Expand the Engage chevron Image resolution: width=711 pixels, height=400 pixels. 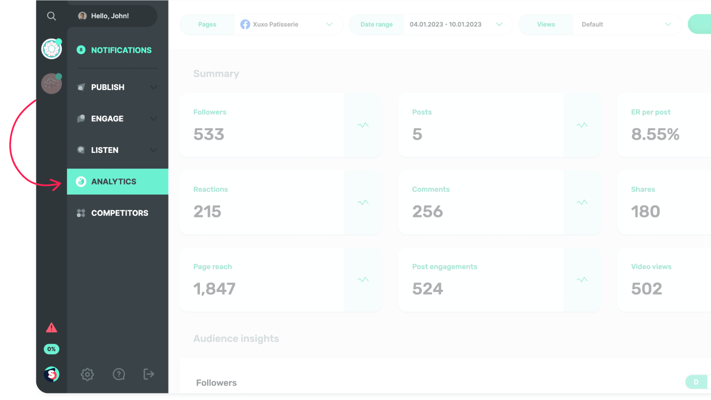click(154, 119)
